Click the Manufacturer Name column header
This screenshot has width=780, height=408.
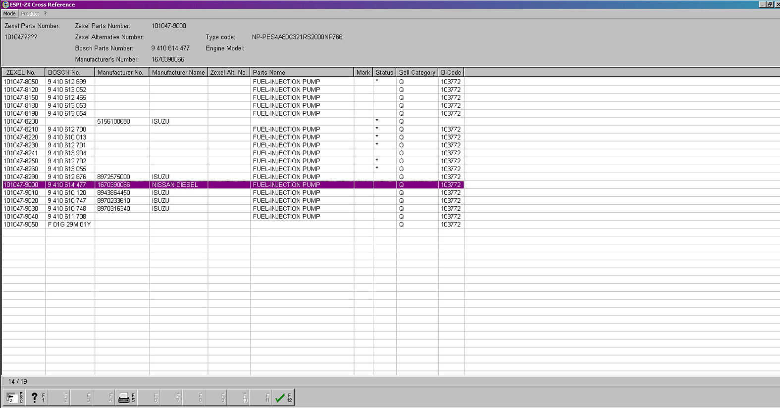point(178,73)
